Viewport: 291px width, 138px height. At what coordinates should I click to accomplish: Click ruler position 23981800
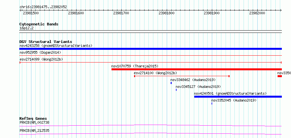tap(166, 13)
